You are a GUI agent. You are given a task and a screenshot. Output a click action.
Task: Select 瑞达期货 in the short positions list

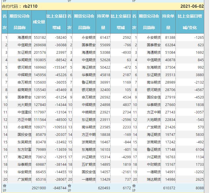click(x=154, y=179)
